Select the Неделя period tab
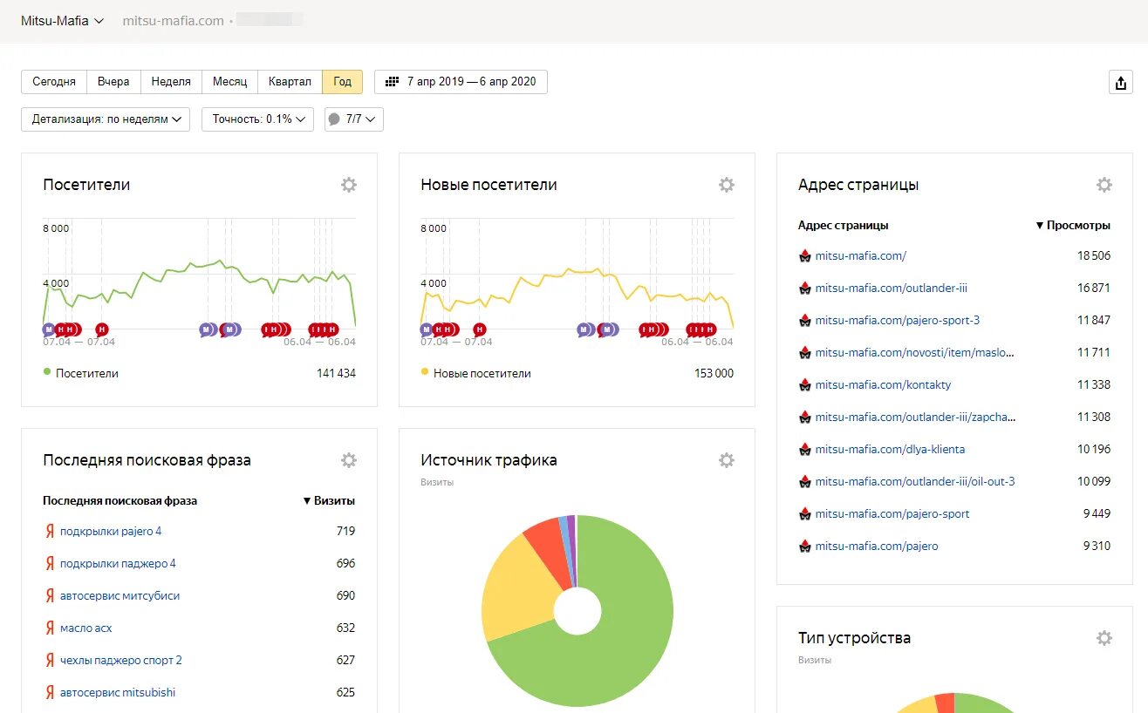Image resolution: width=1148 pixels, height=713 pixels. pos(171,82)
